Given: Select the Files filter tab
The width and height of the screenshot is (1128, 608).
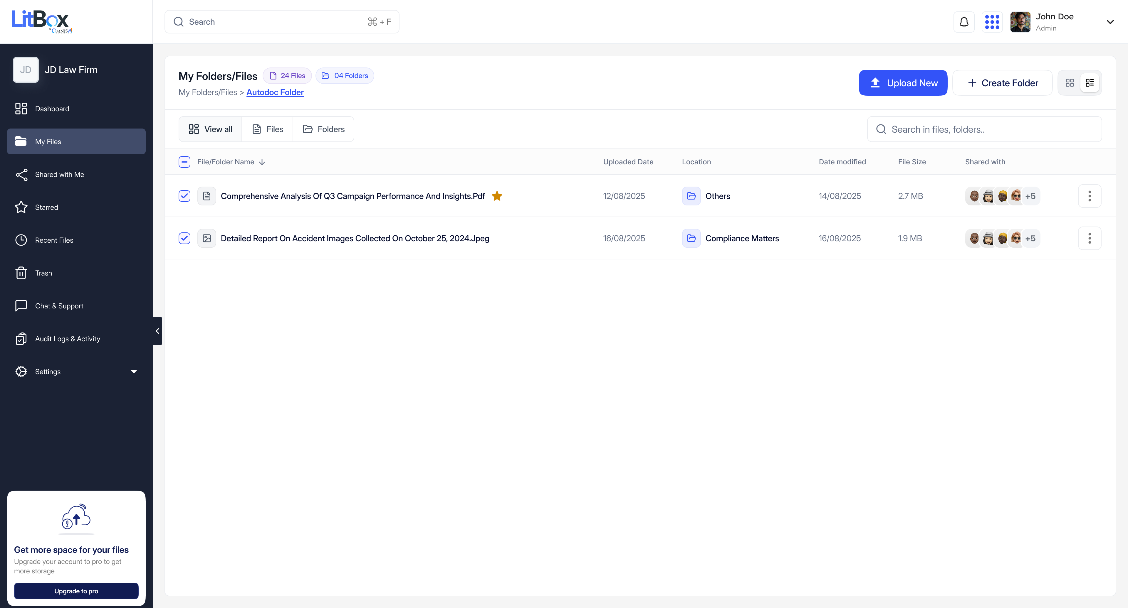Looking at the screenshot, I should [x=268, y=129].
